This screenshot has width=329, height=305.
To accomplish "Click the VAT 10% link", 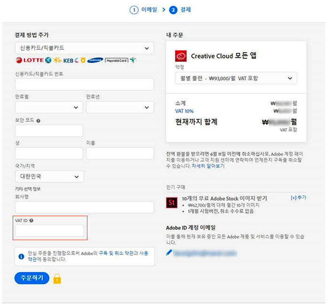I will tap(184, 111).
